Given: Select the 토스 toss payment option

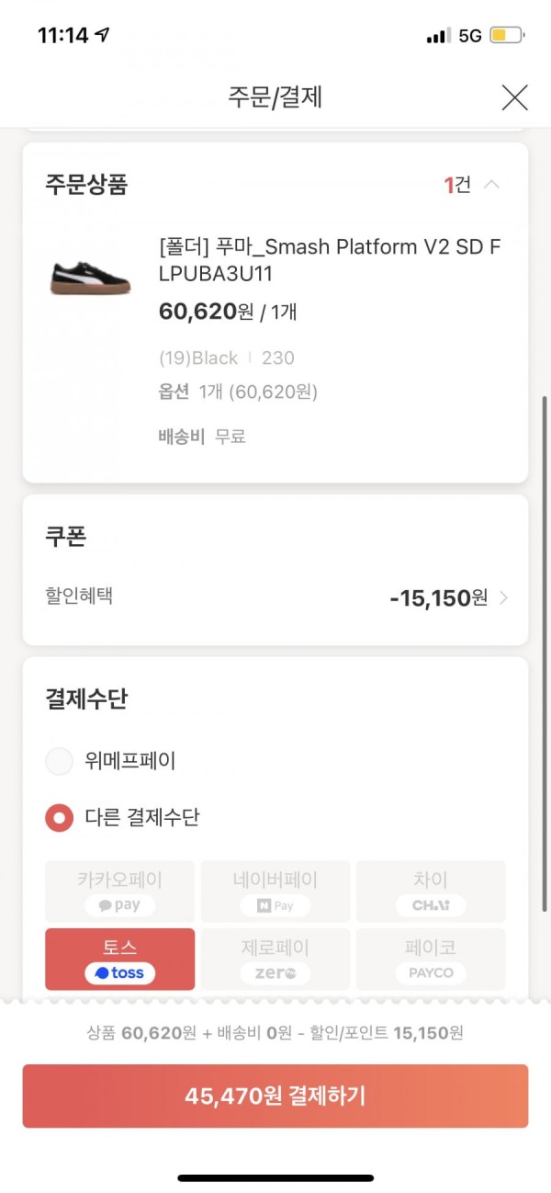Looking at the screenshot, I should tap(119, 959).
